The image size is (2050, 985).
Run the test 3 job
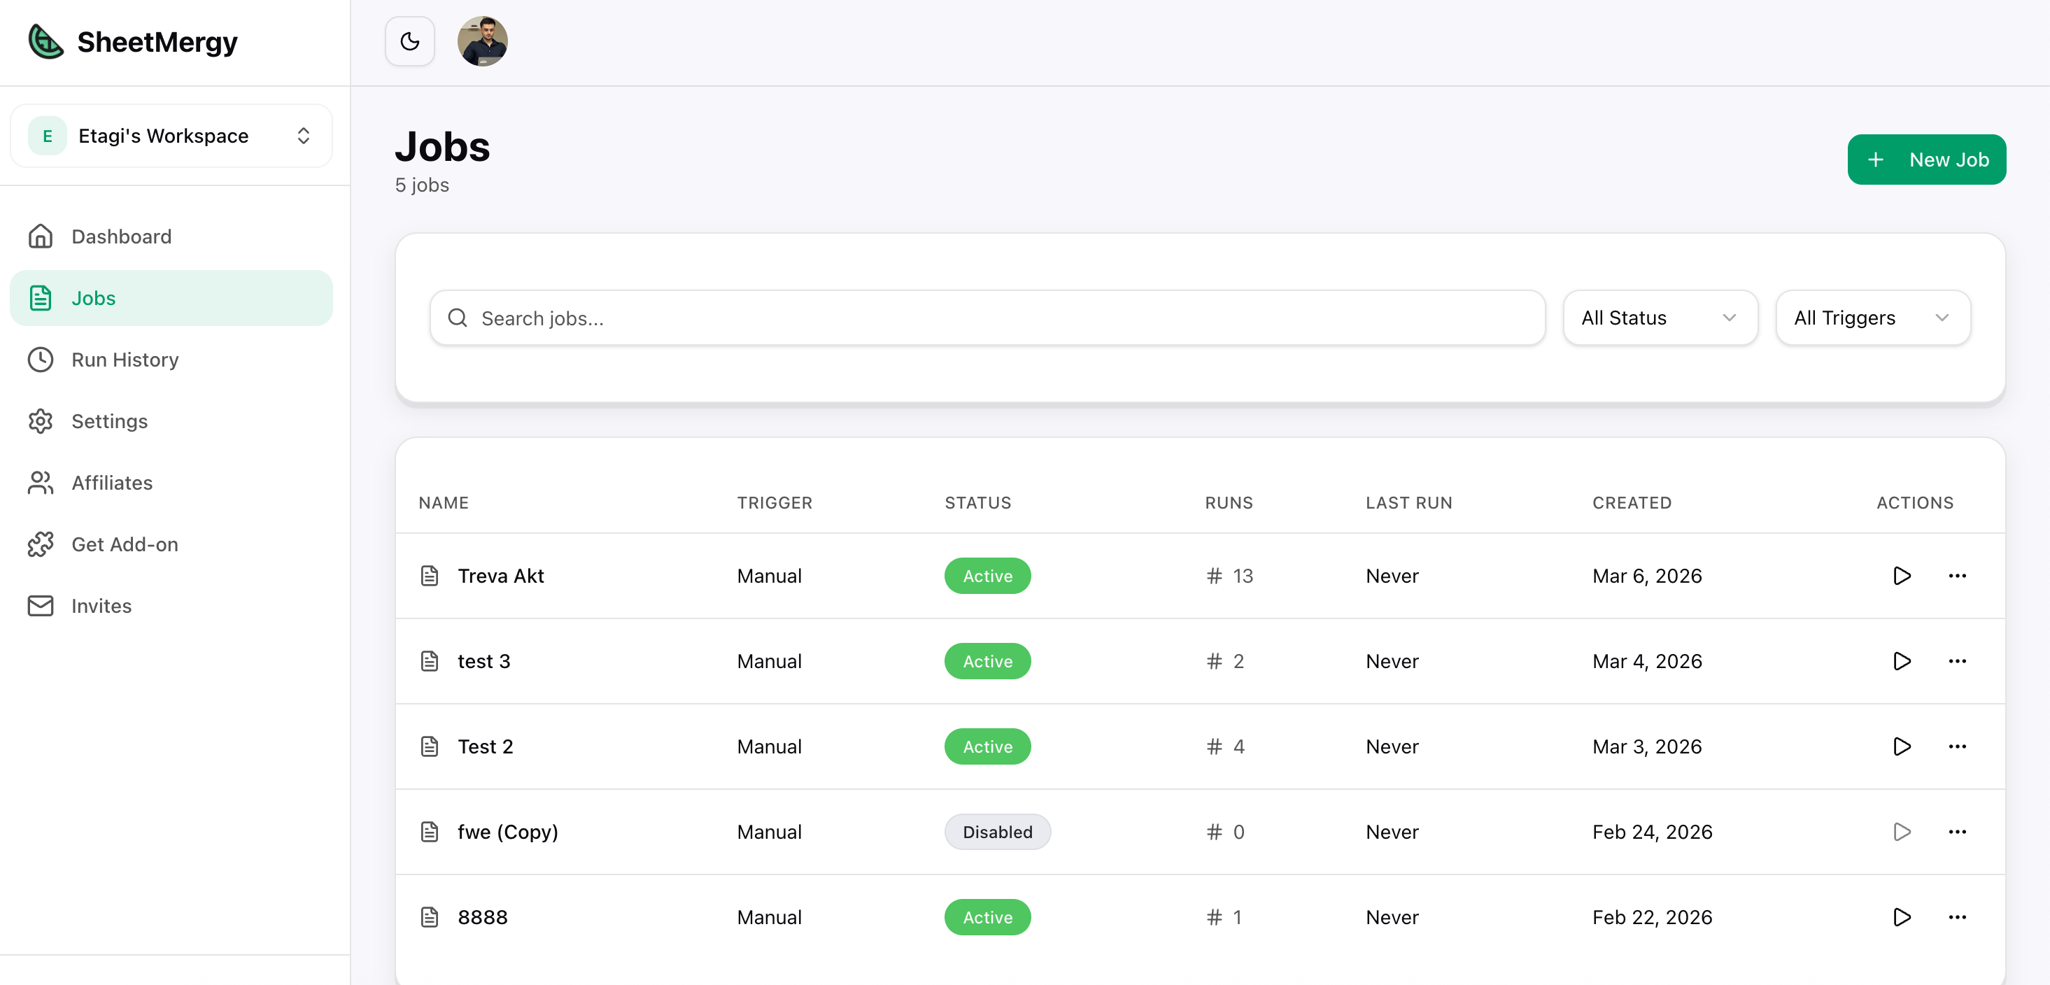[x=1901, y=661]
